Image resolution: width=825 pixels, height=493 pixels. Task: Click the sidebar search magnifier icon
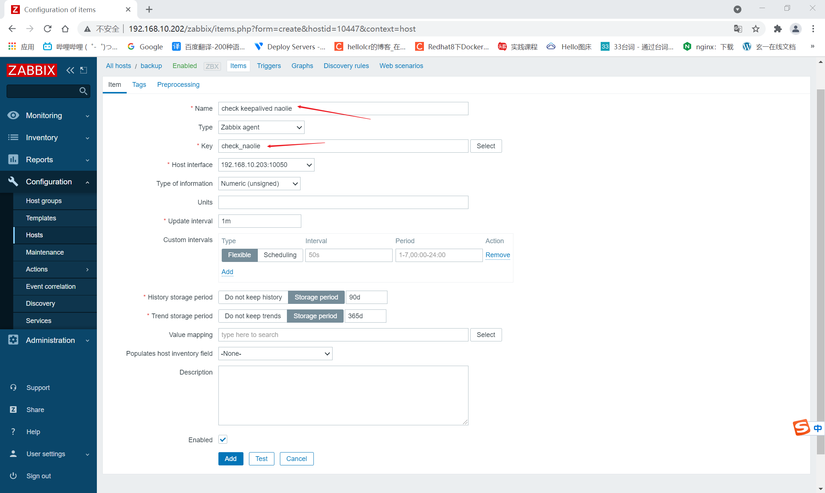click(x=83, y=91)
